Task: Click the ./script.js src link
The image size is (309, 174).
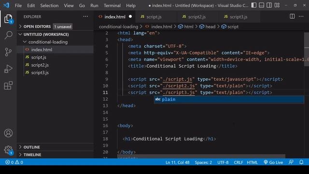Action: tap(178, 79)
